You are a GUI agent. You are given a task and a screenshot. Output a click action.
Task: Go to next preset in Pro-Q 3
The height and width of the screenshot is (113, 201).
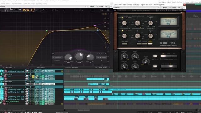tap(93, 10)
